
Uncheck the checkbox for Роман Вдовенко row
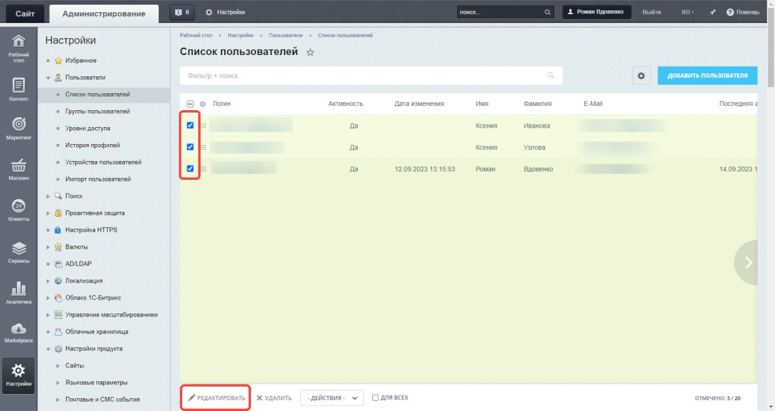[x=190, y=169]
